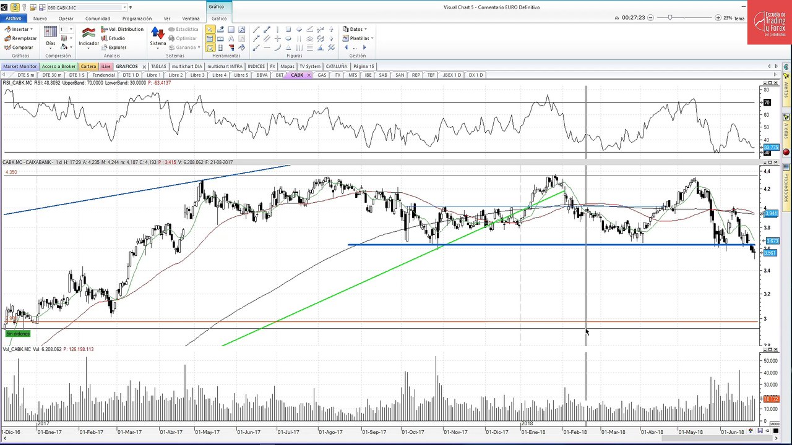Click the red record circle in sidebar
This screenshot has height=445, width=792.
tap(786, 152)
